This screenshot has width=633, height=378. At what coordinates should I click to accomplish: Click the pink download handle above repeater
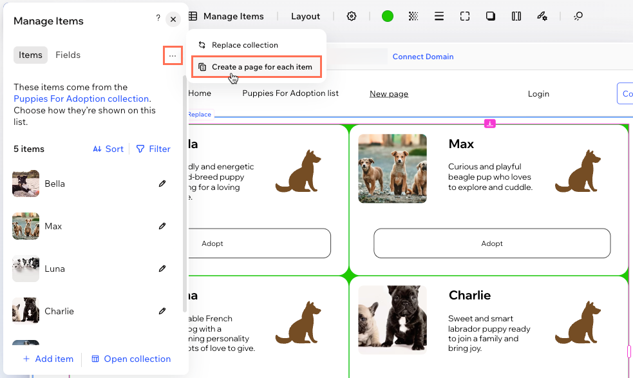(x=489, y=124)
